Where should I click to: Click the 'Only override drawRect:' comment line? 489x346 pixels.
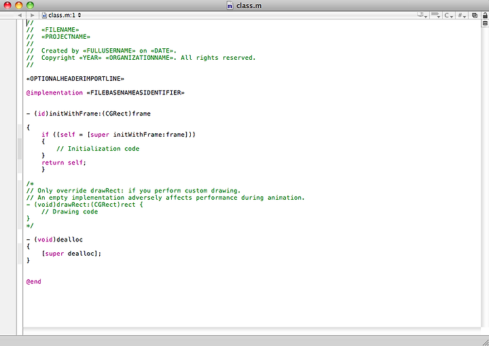pos(134,190)
